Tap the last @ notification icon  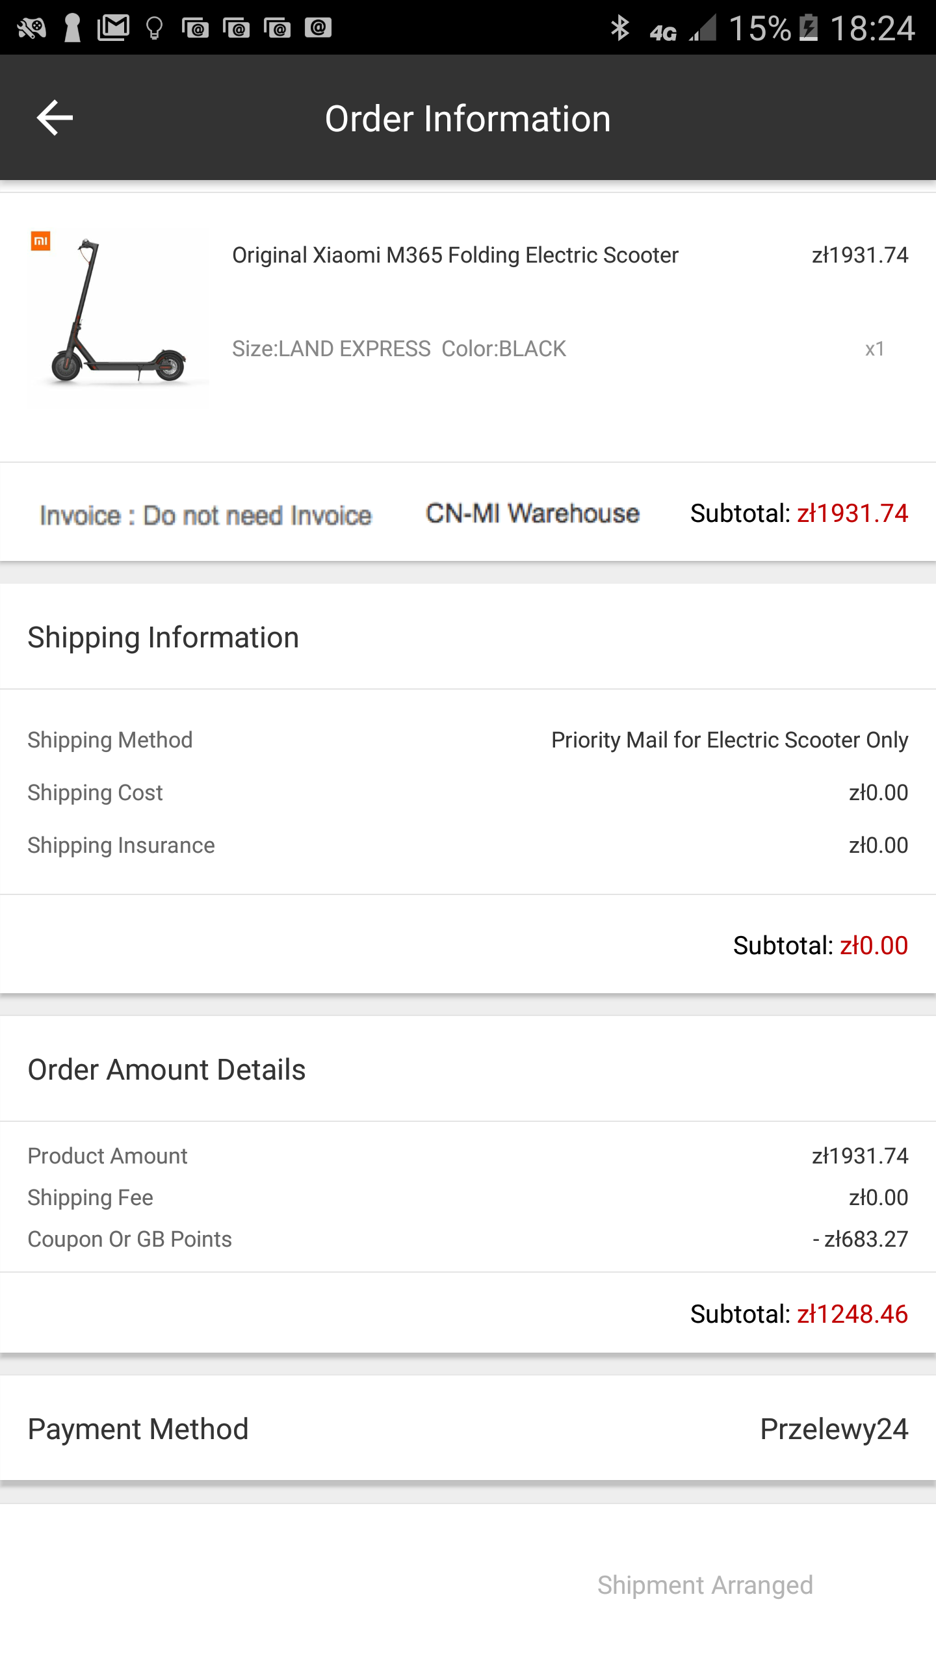pyautogui.click(x=318, y=28)
